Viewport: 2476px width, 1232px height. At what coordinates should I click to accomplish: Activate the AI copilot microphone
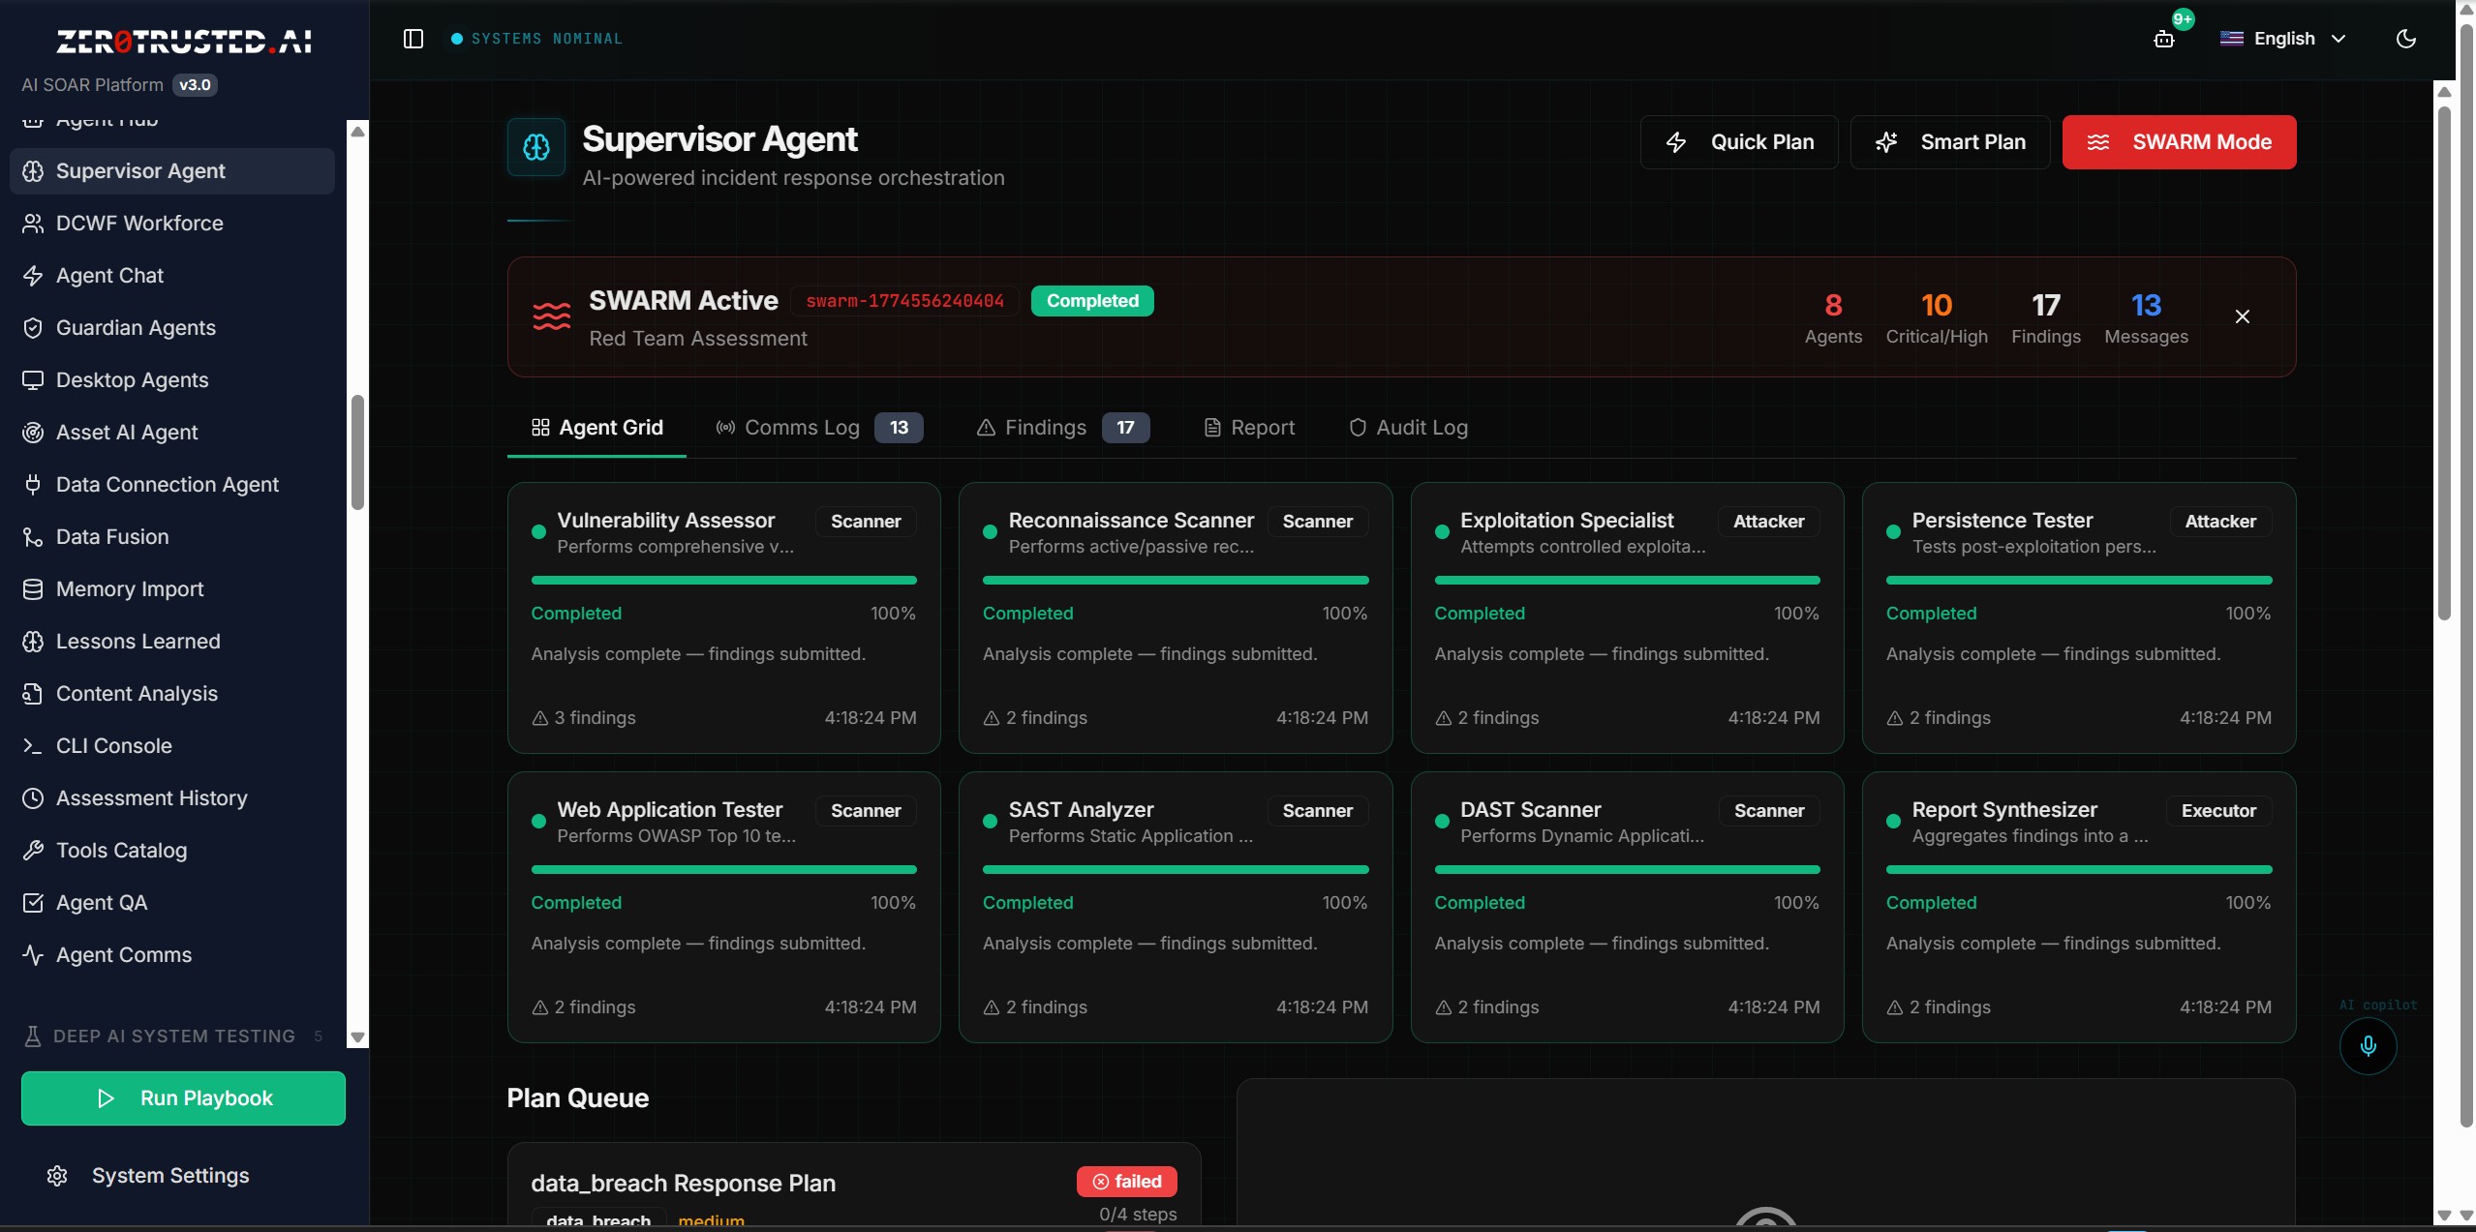pos(2368,1046)
